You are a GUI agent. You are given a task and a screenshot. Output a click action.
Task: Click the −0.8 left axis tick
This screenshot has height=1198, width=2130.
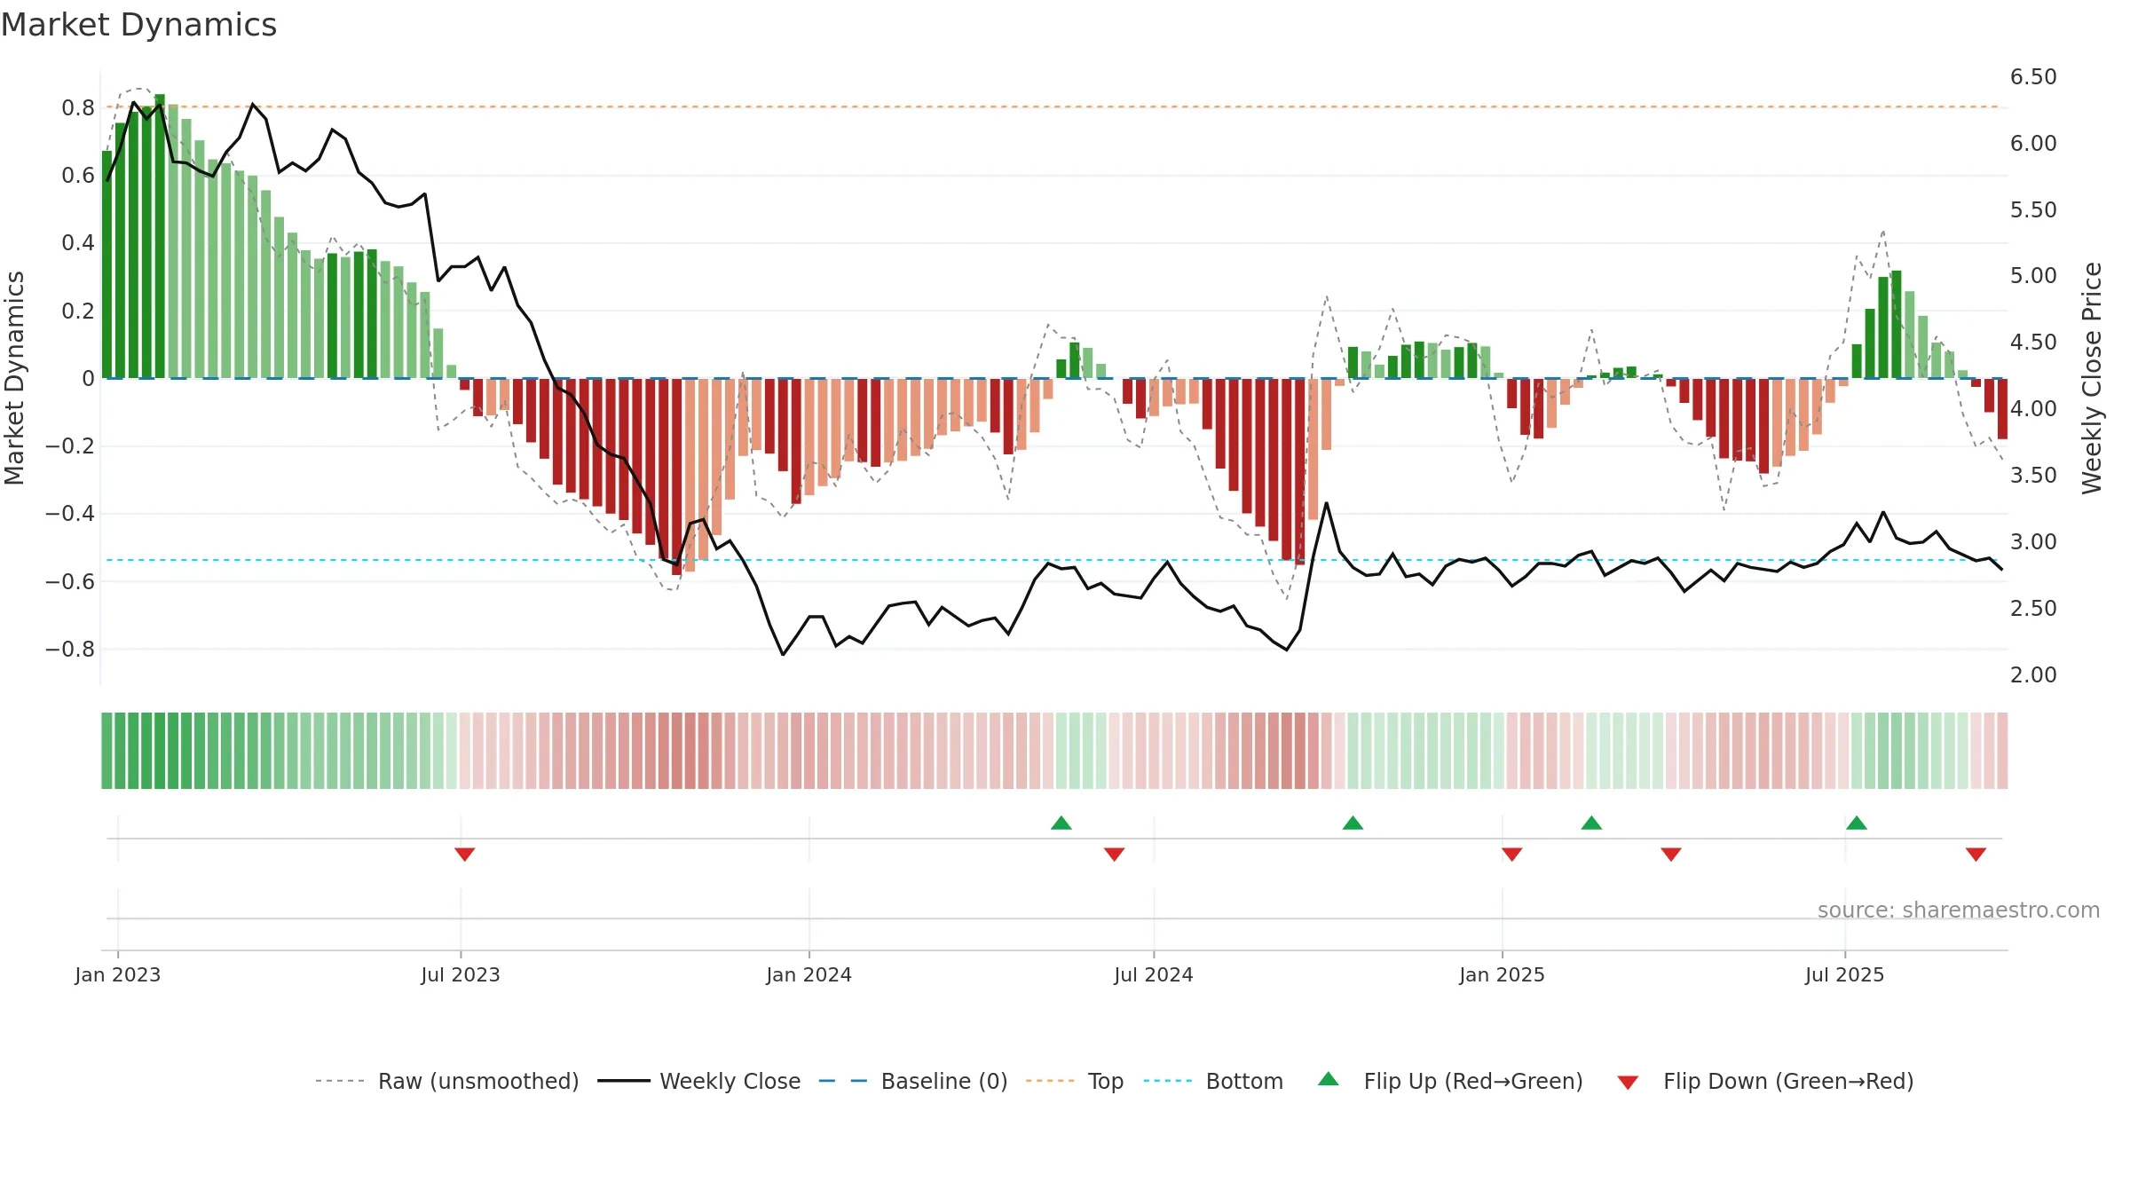(x=70, y=650)
